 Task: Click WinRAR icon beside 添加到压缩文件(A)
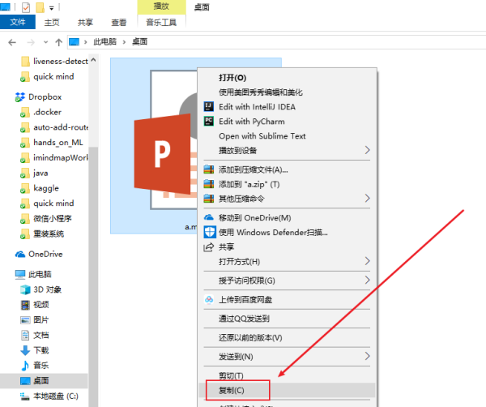(x=209, y=169)
